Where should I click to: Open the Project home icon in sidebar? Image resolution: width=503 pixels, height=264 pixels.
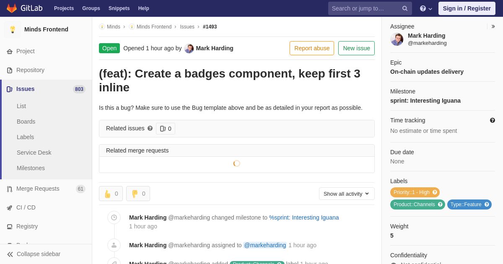pos(10,51)
